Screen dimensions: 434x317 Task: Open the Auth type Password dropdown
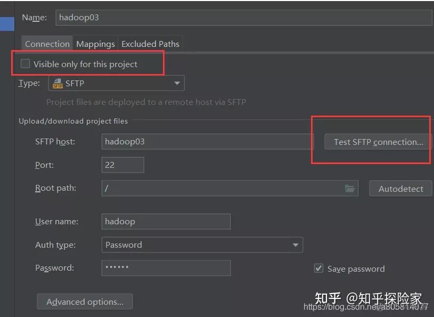point(202,245)
